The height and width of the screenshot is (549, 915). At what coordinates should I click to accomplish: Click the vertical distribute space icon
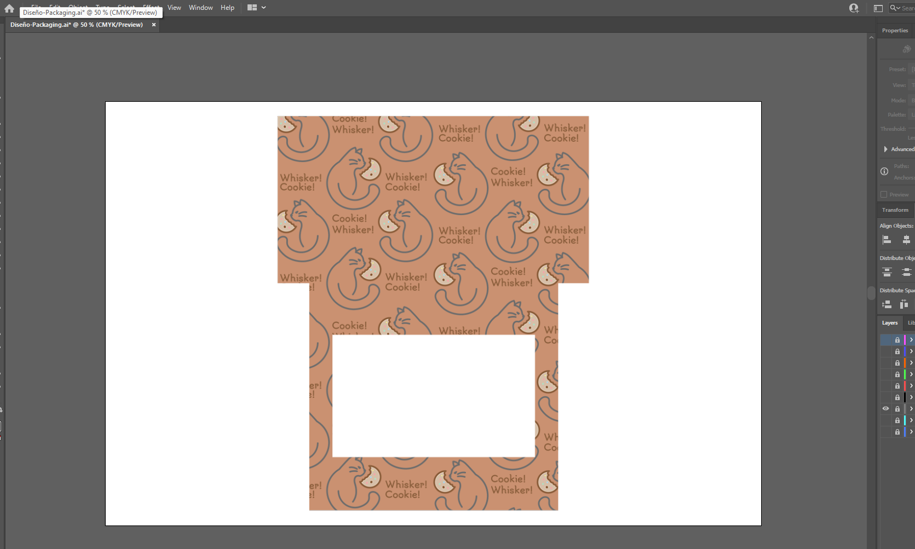coord(887,304)
